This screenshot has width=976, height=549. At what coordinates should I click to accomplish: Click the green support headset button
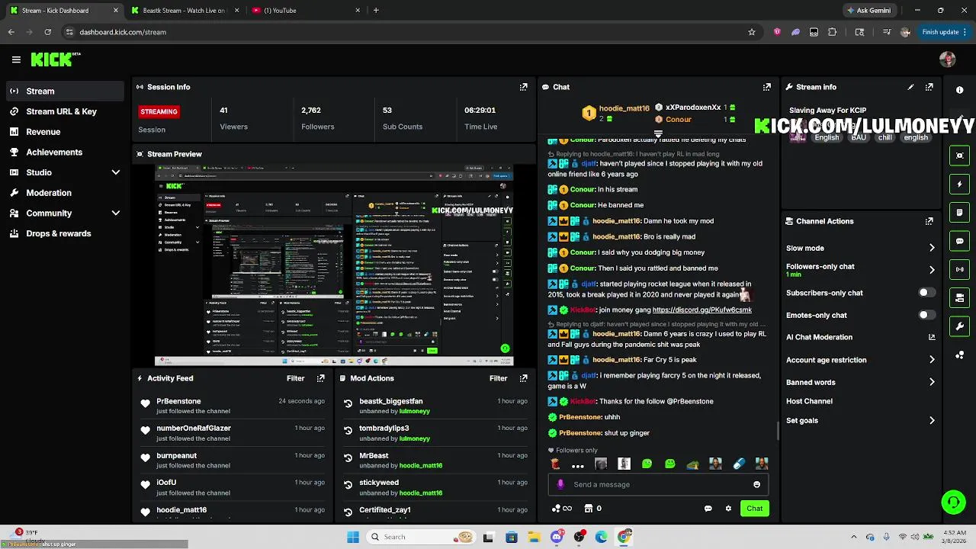point(953,502)
